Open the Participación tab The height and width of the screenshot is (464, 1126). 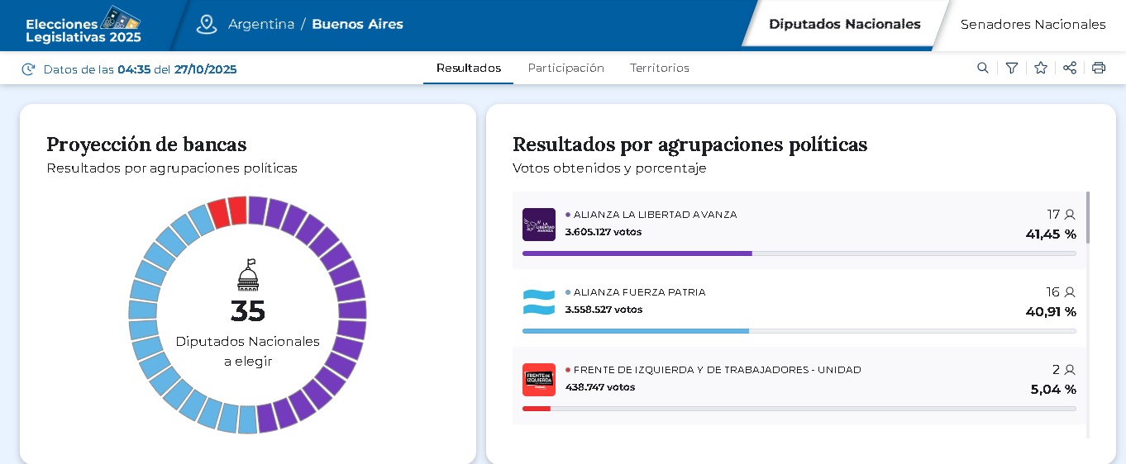[565, 69]
